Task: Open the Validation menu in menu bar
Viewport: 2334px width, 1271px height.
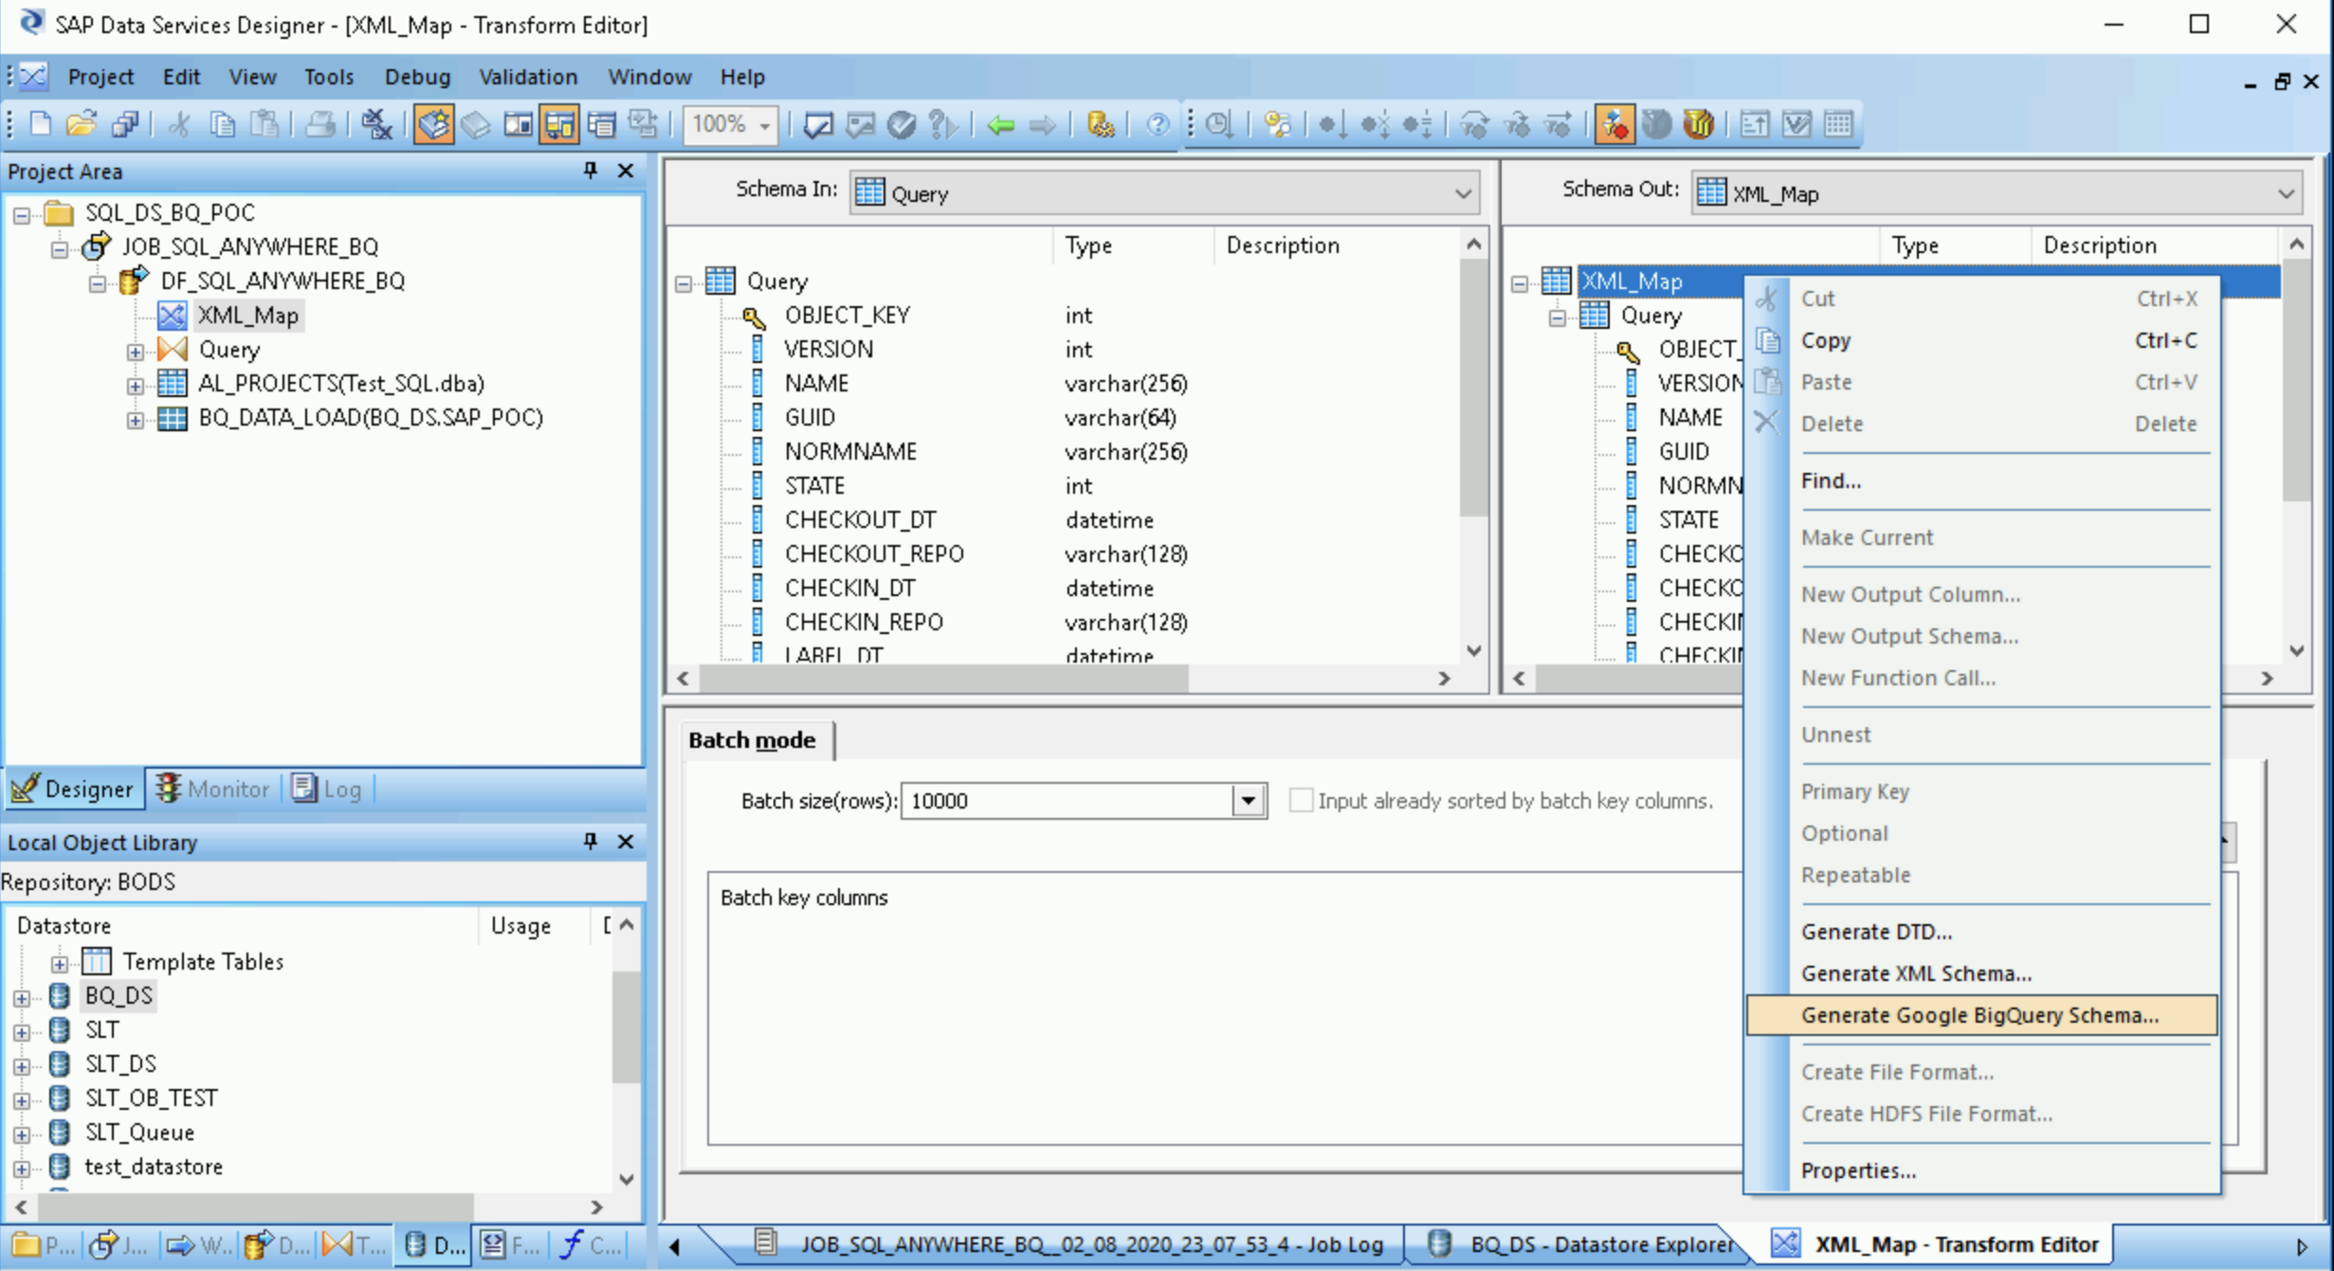Action: click(x=529, y=75)
